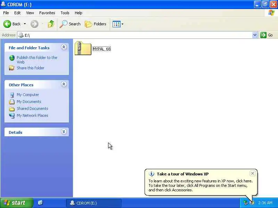
Task: Collapse the Other Places panel
Action: click(64, 84)
